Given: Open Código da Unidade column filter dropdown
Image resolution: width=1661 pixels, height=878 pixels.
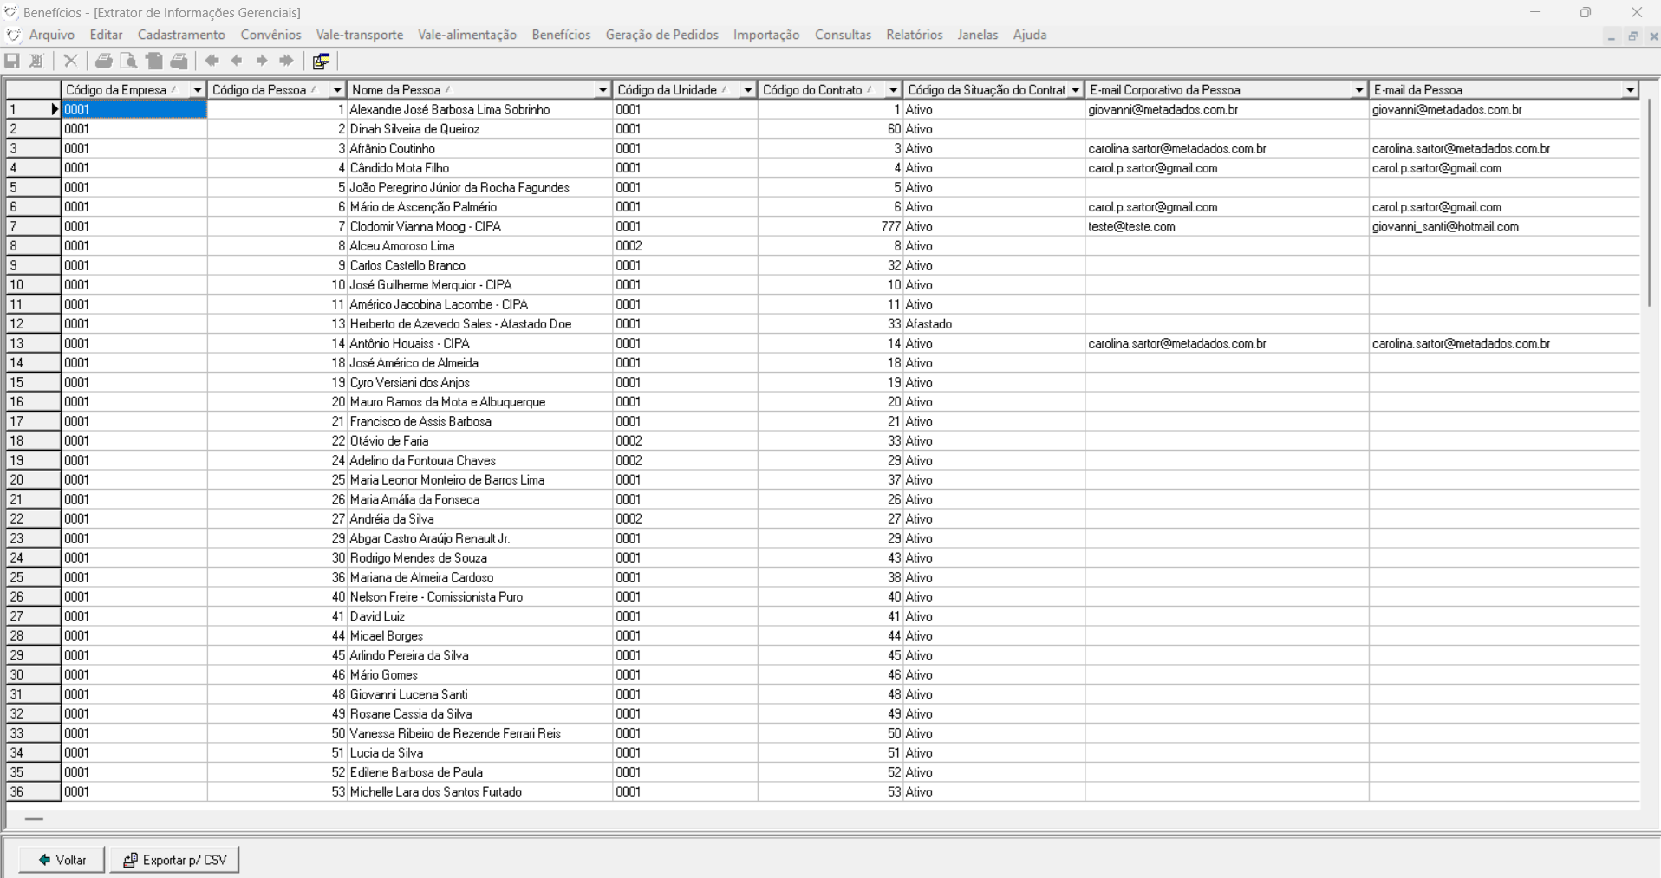Looking at the screenshot, I should tap(748, 90).
